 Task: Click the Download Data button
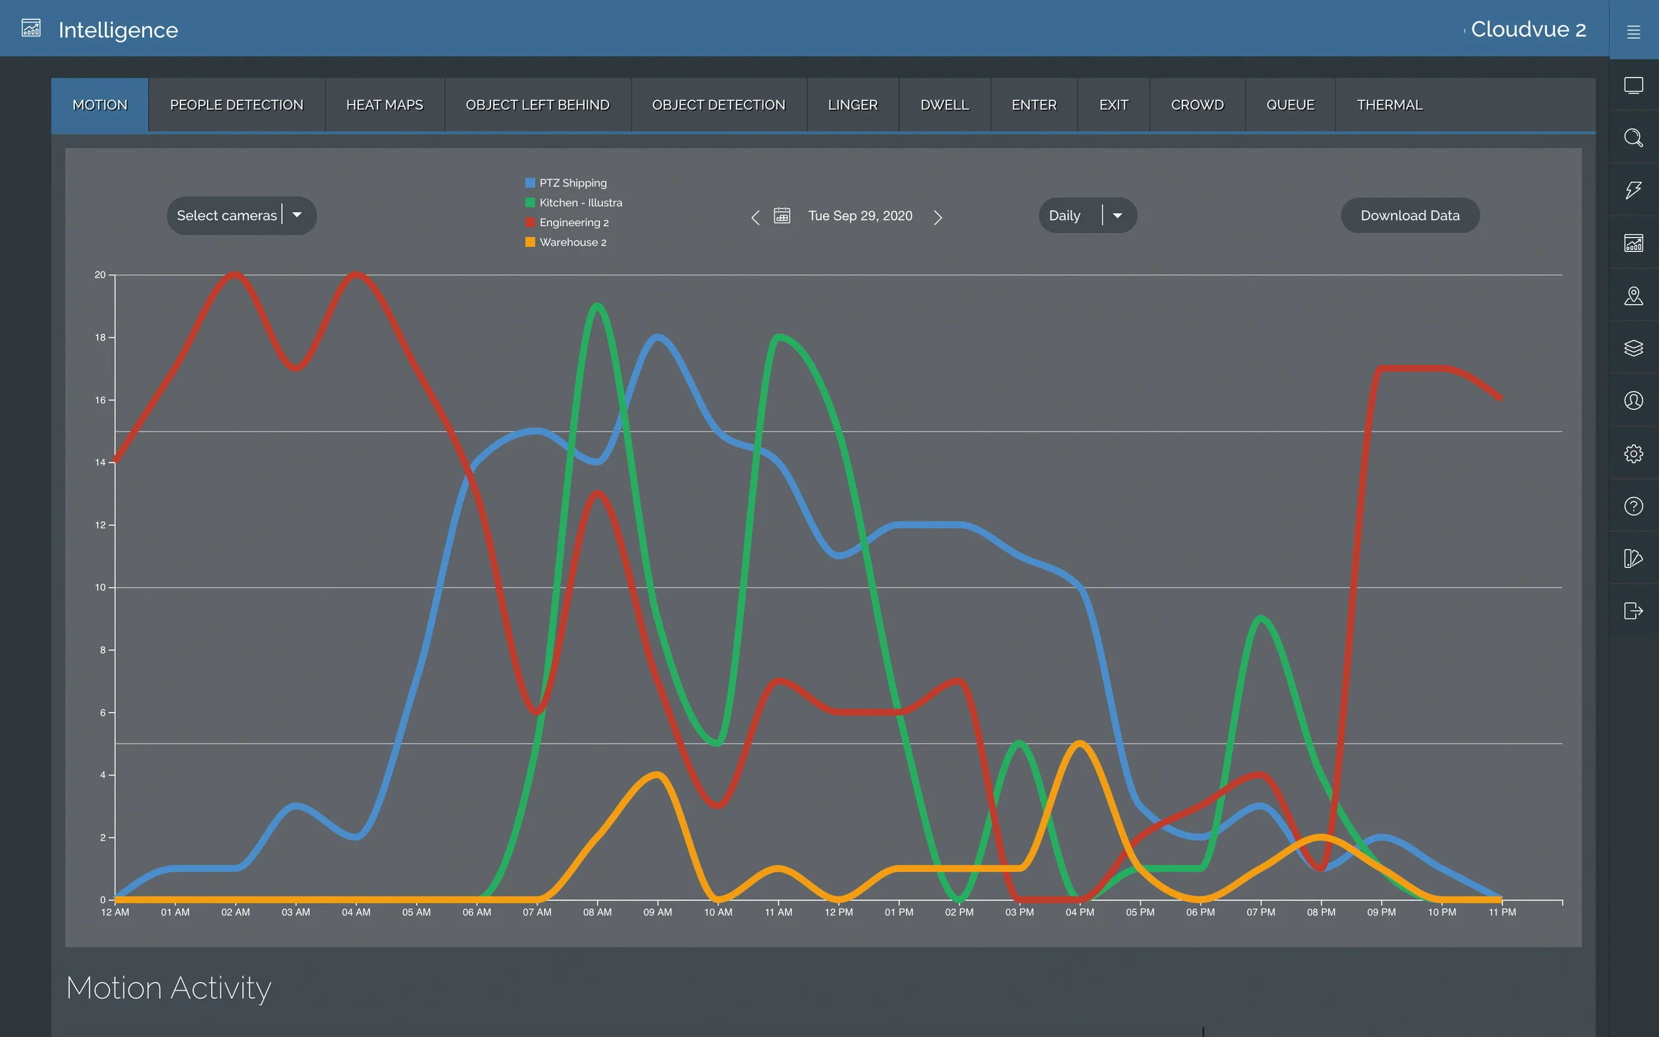(x=1409, y=216)
